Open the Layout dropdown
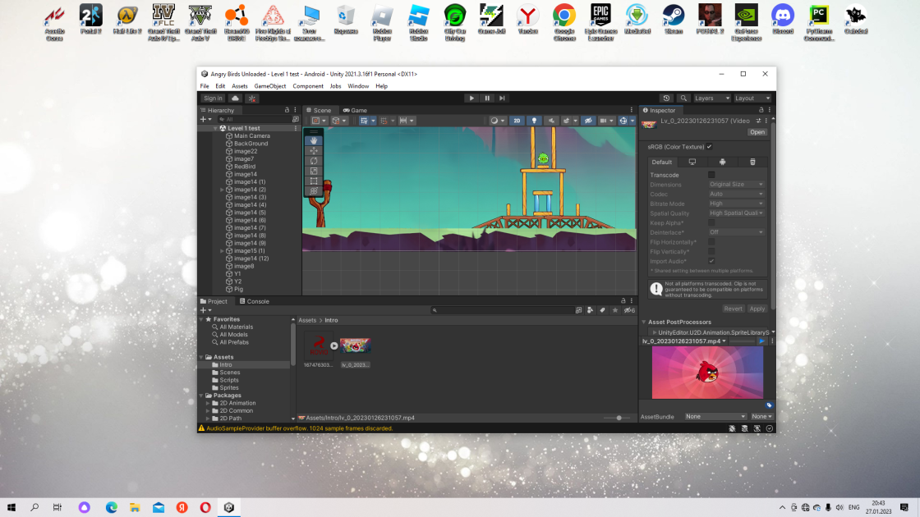Viewport: 920px width, 517px height. pyautogui.click(x=752, y=98)
